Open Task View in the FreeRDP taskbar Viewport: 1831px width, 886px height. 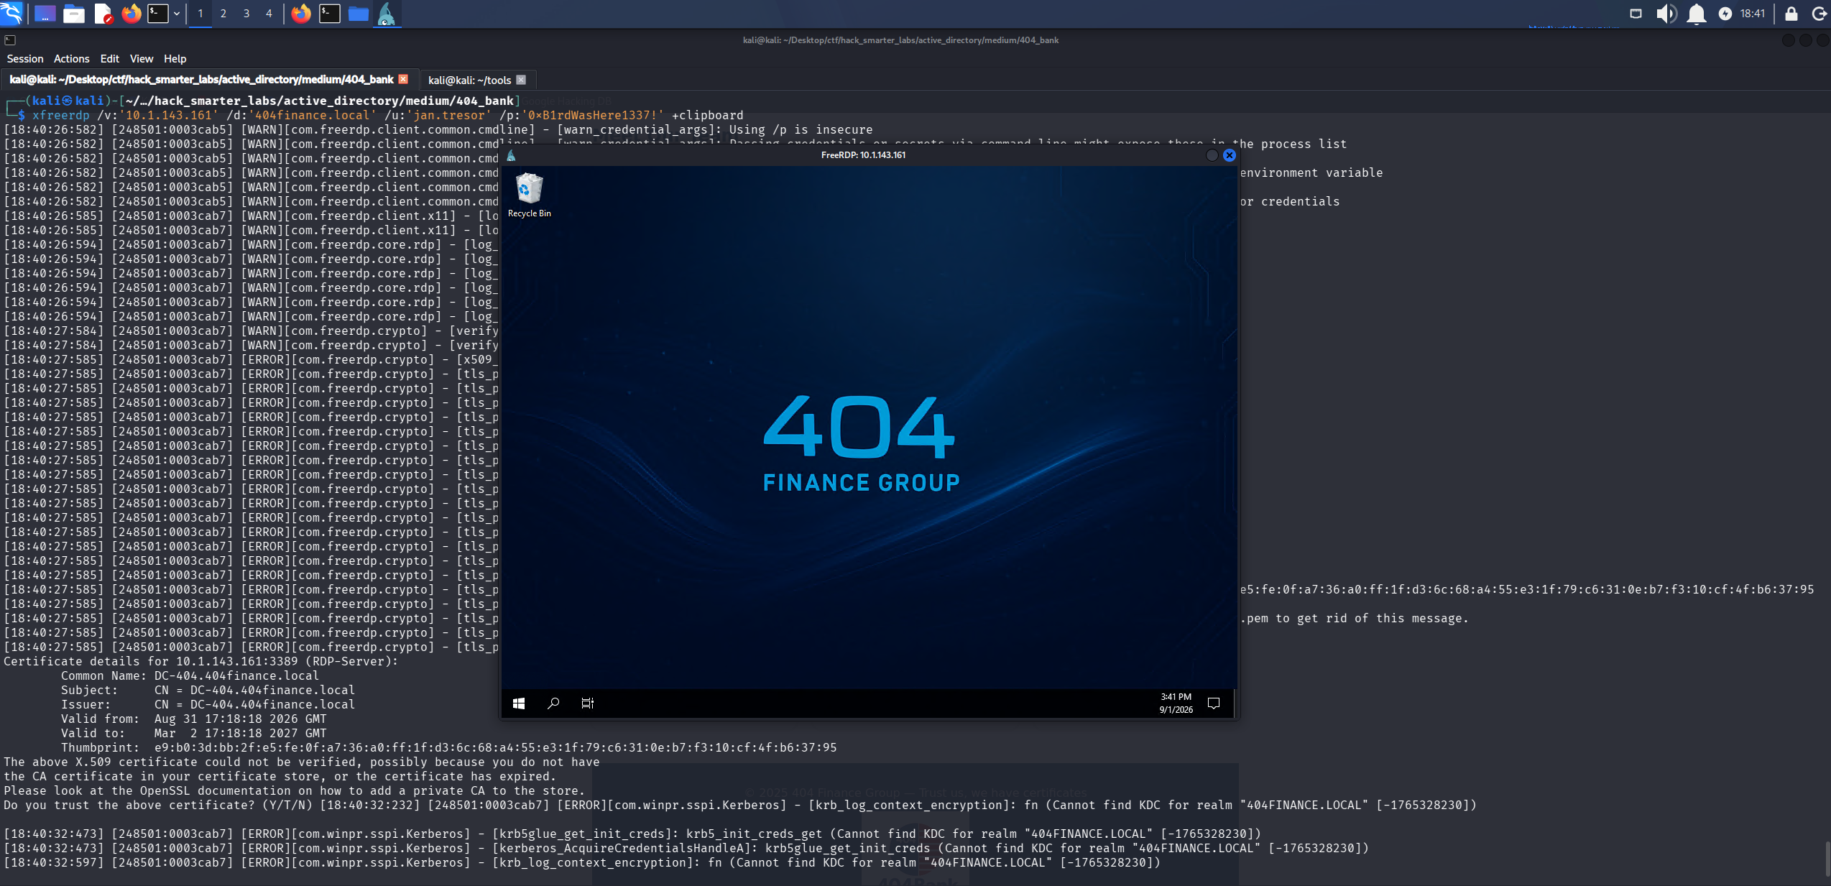(x=588, y=703)
